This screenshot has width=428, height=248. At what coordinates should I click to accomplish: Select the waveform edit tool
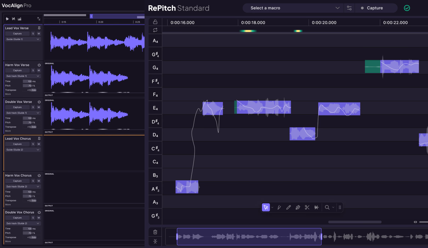click(316, 208)
